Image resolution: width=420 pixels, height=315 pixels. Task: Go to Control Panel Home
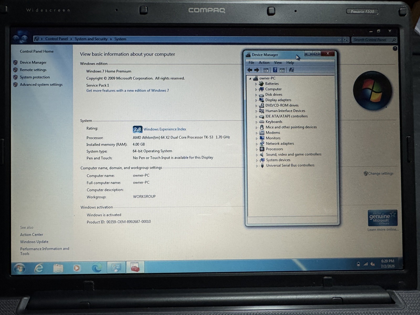[x=37, y=51]
